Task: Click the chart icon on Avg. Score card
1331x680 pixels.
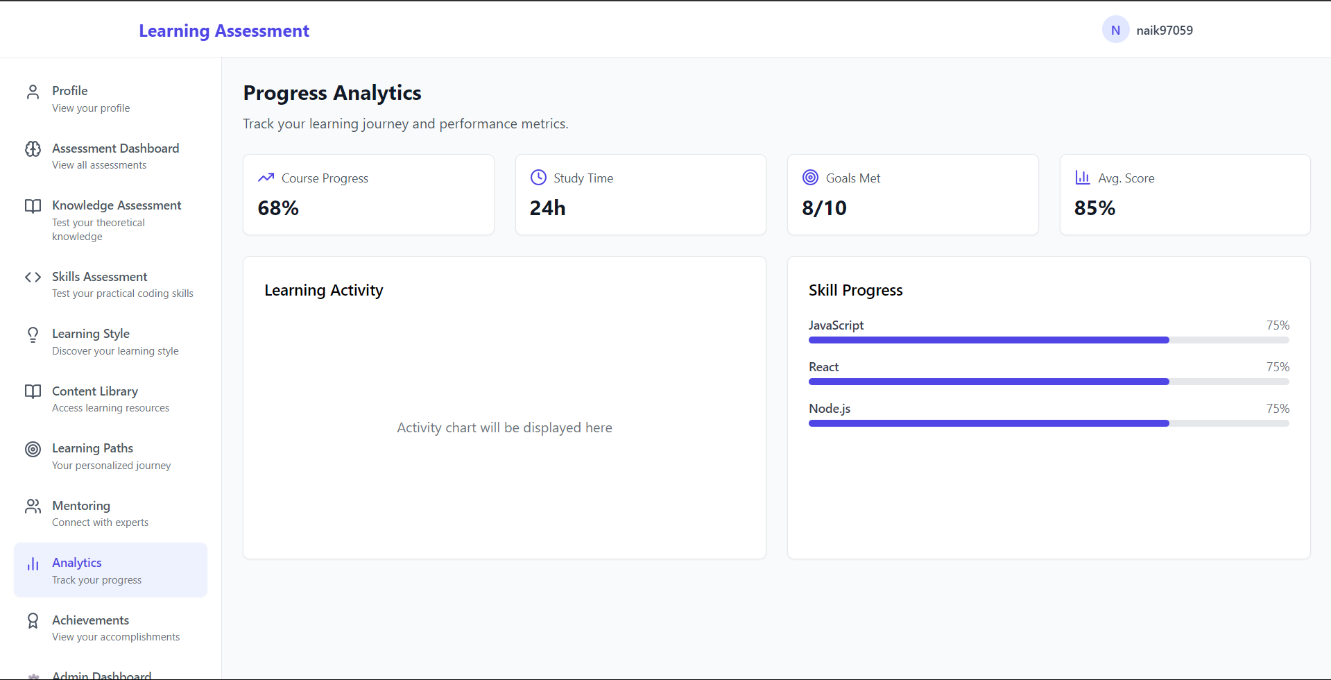Action: pyautogui.click(x=1083, y=178)
